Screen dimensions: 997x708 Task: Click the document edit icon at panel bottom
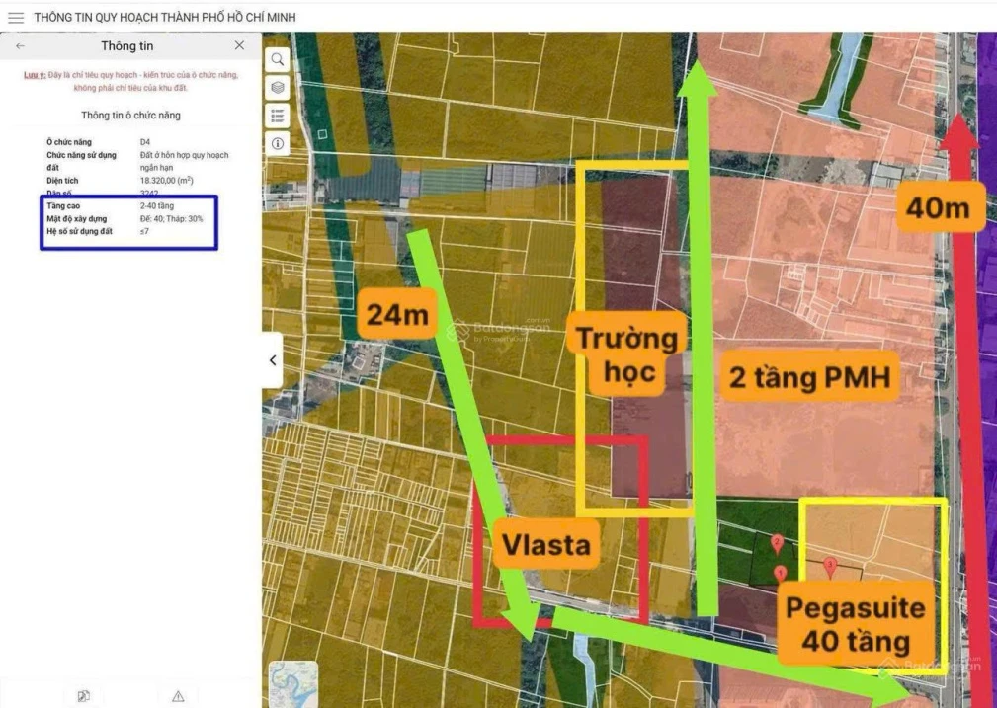click(x=83, y=696)
